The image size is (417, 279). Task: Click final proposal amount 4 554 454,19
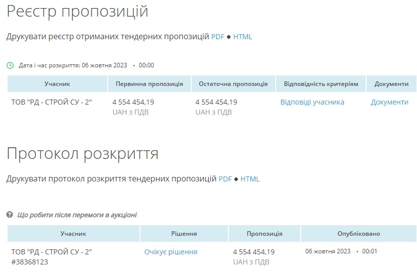click(x=216, y=102)
